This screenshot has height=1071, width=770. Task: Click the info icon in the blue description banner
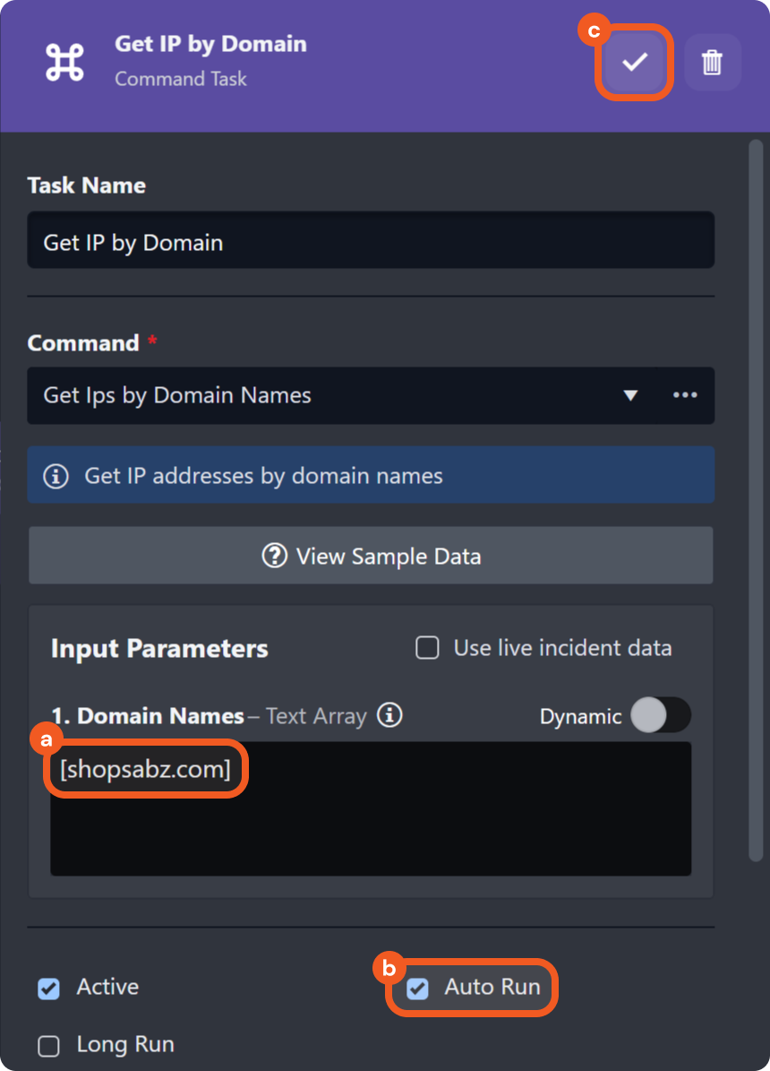56,476
